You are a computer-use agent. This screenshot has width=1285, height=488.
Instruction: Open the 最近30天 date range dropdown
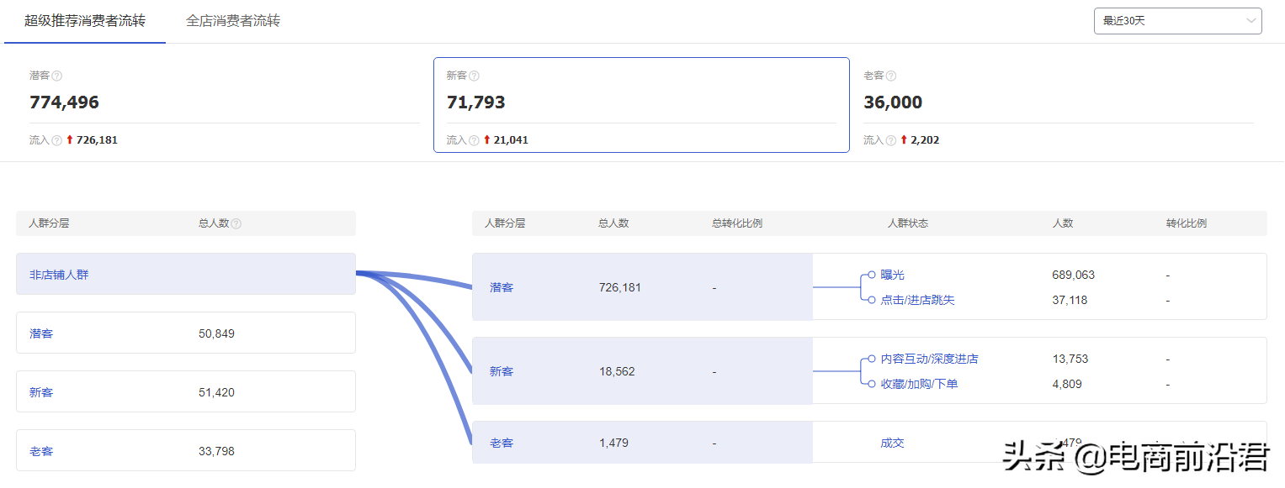click(1176, 21)
